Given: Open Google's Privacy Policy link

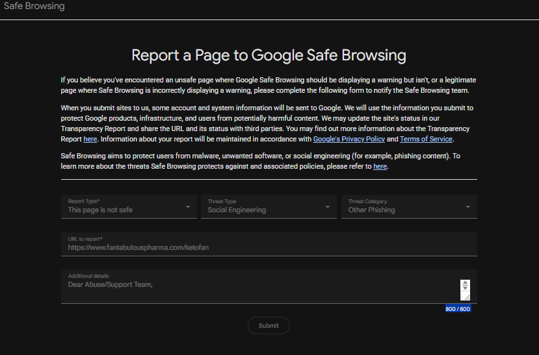Looking at the screenshot, I should pyautogui.click(x=349, y=139).
